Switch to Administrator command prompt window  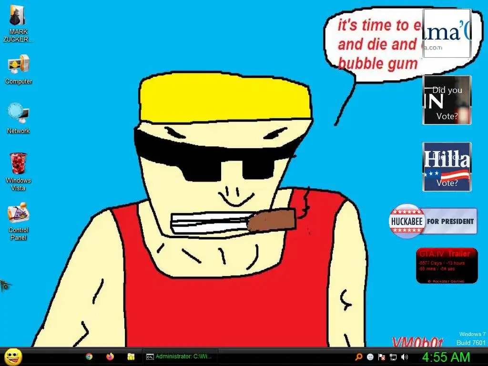(x=180, y=356)
